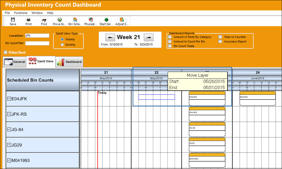This screenshot has height=169, width=282.
Task: Click the Week 24 timeline header
Action: pos(258,72)
